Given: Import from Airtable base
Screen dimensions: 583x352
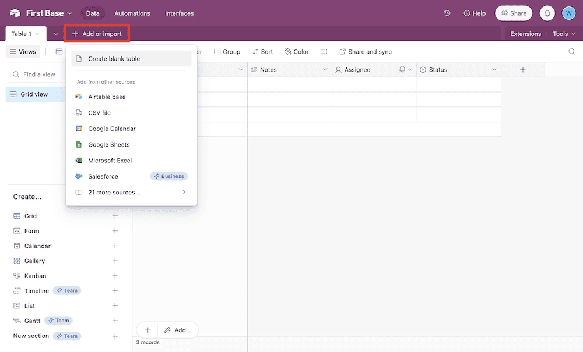Looking at the screenshot, I should (131, 97).
